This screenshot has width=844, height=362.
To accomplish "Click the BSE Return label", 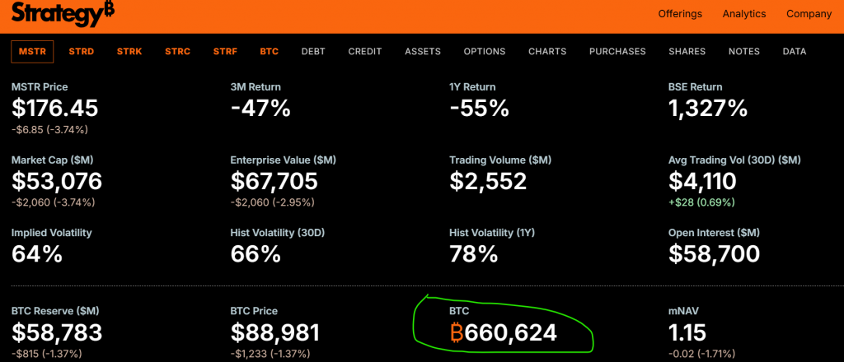I will 696,86.
